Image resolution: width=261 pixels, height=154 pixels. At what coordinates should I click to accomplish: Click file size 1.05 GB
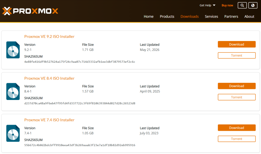pyautogui.click(x=88, y=133)
